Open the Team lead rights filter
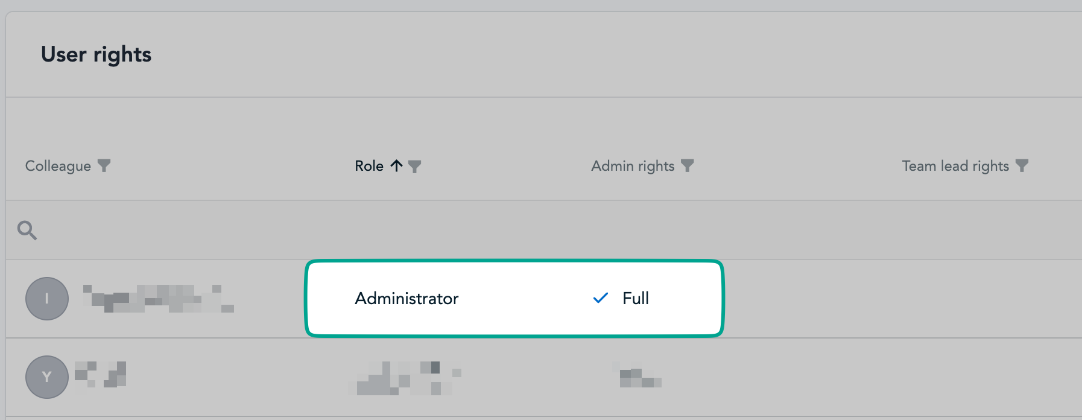This screenshot has height=420, width=1082. (1022, 165)
